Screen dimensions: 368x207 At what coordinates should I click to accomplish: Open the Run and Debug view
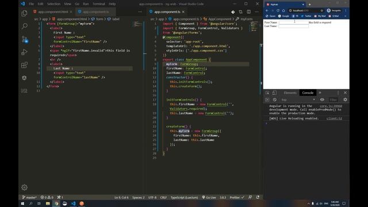24,52
